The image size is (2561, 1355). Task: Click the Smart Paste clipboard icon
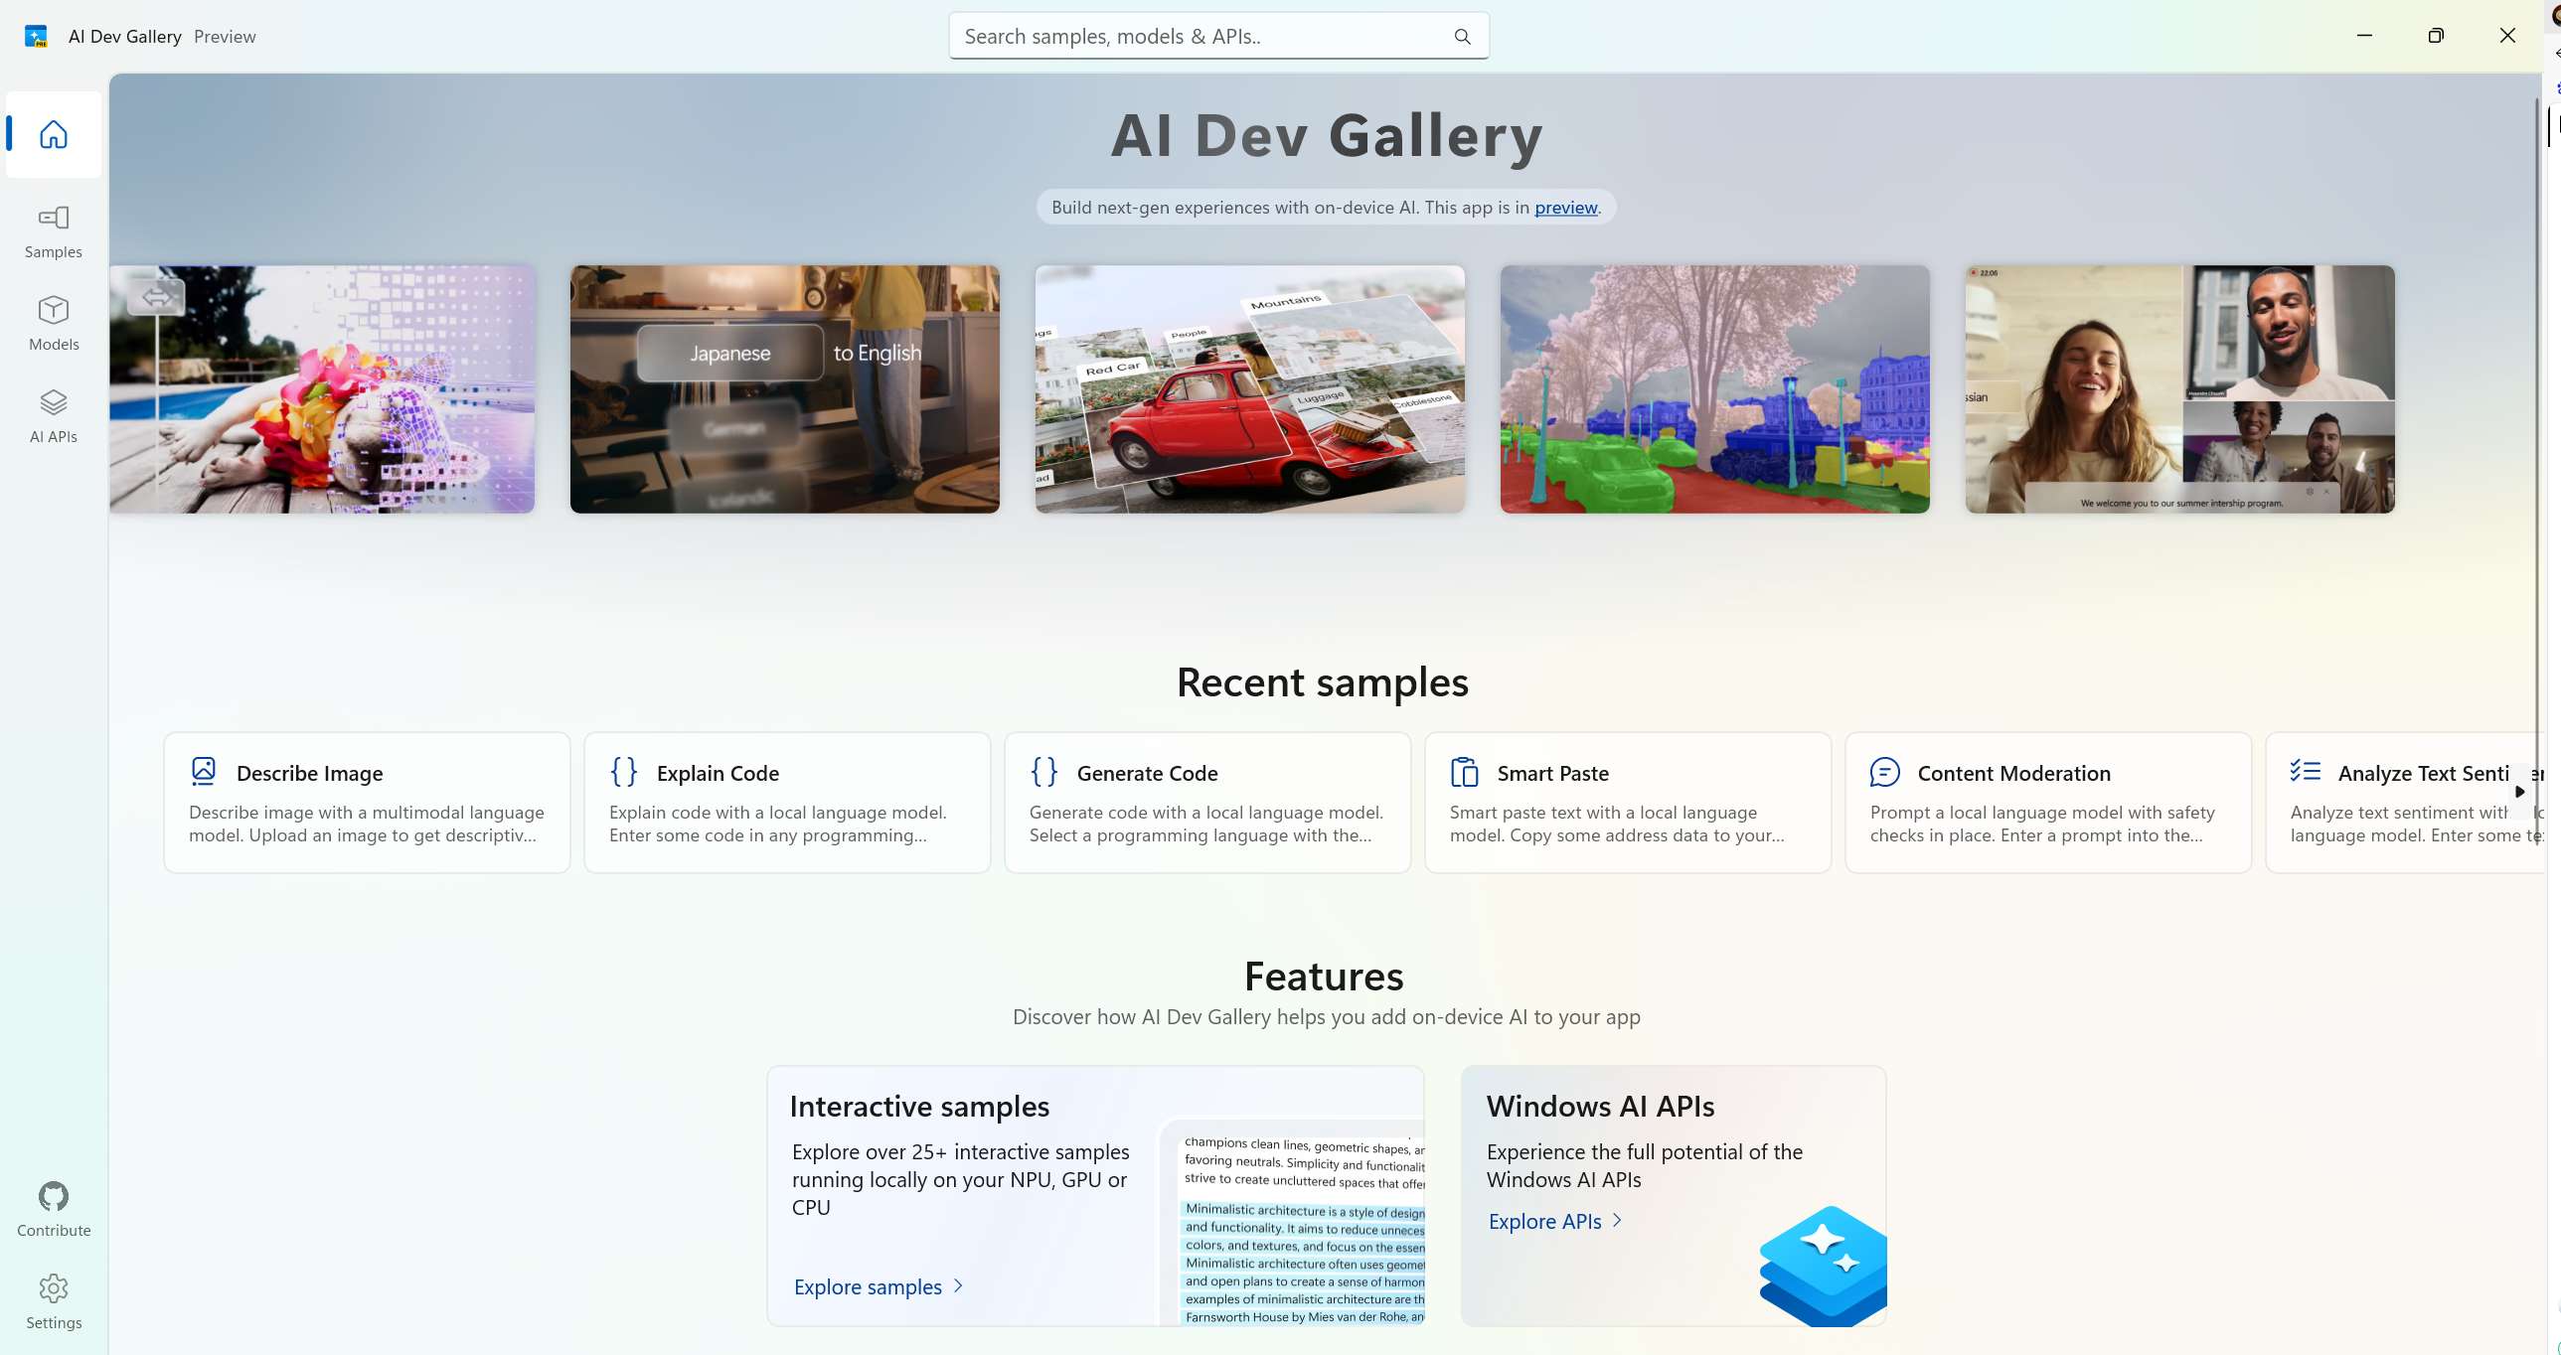coord(1465,772)
